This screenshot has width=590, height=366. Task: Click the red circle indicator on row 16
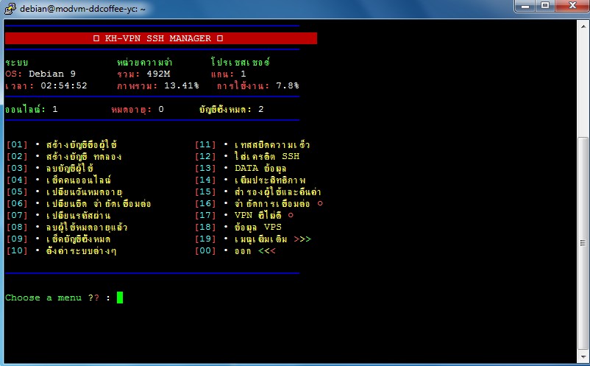pyautogui.click(x=320, y=203)
